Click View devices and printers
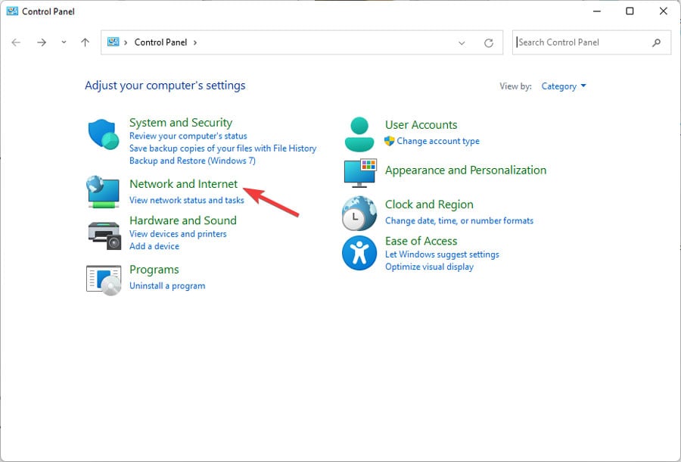The width and height of the screenshot is (681, 462). coord(178,234)
